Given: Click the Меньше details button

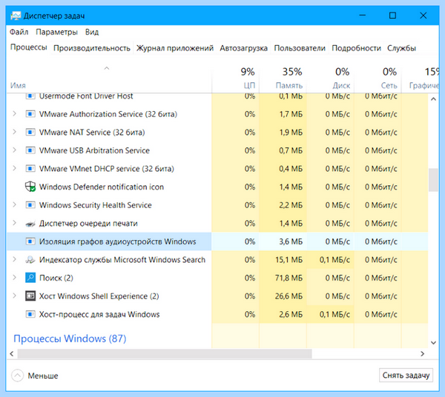Looking at the screenshot, I should coord(35,376).
